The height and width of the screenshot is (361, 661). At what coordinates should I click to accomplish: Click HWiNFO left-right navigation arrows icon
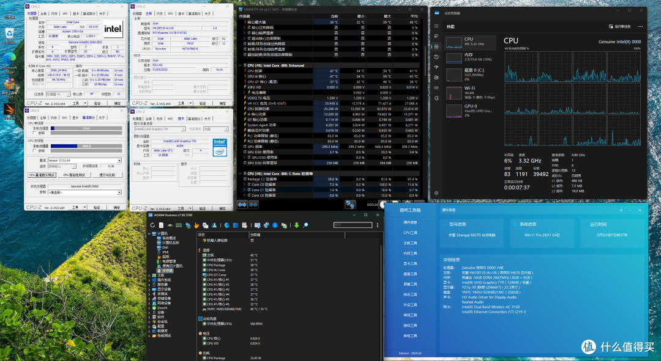(x=242, y=205)
